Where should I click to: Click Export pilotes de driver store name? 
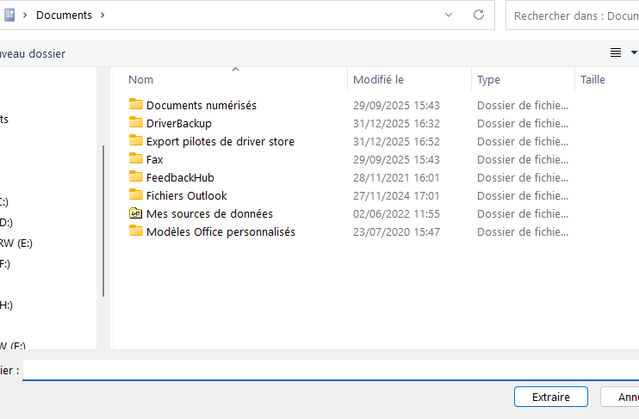[x=220, y=142]
